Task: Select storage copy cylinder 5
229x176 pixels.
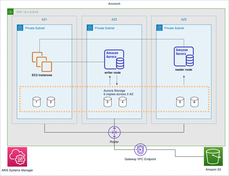Action: point(180,102)
